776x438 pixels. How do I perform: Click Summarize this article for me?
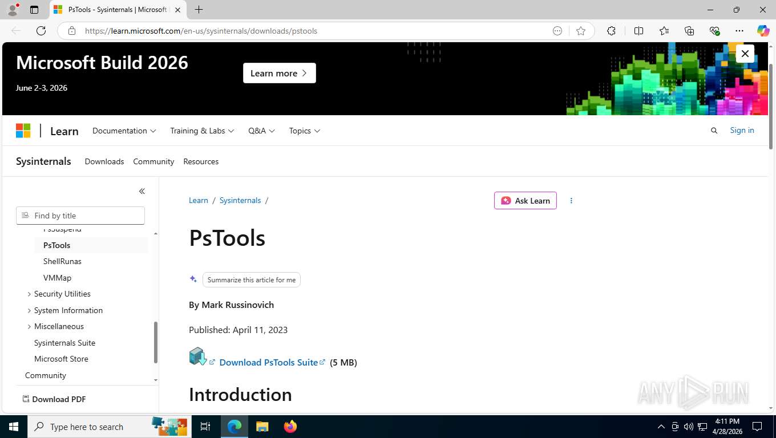click(x=252, y=280)
